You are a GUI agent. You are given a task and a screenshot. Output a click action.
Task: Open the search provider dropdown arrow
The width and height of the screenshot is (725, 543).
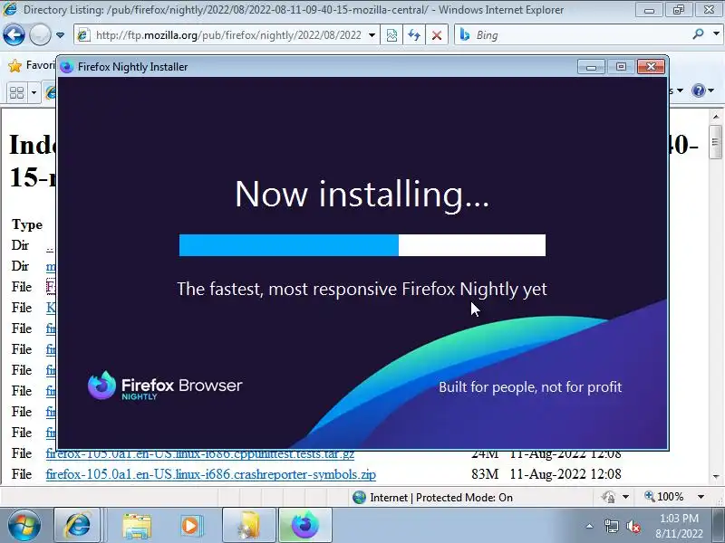click(x=716, y=33)
